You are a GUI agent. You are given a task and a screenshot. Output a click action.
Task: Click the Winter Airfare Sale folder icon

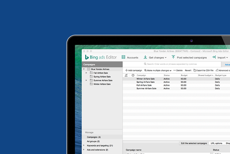click(91, 84)
